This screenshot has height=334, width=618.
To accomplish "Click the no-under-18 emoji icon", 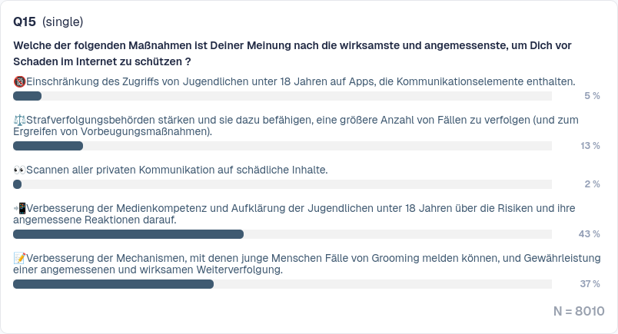I will 20,81.
